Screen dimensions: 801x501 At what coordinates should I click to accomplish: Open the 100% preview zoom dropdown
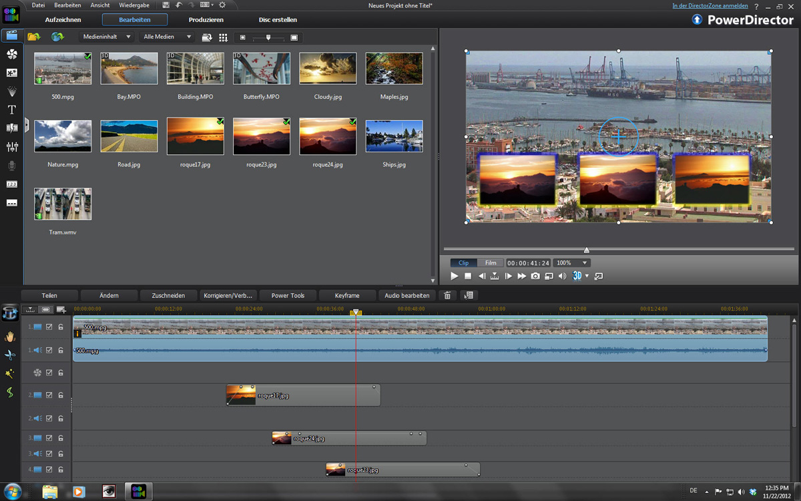click(x=572, y=263)
